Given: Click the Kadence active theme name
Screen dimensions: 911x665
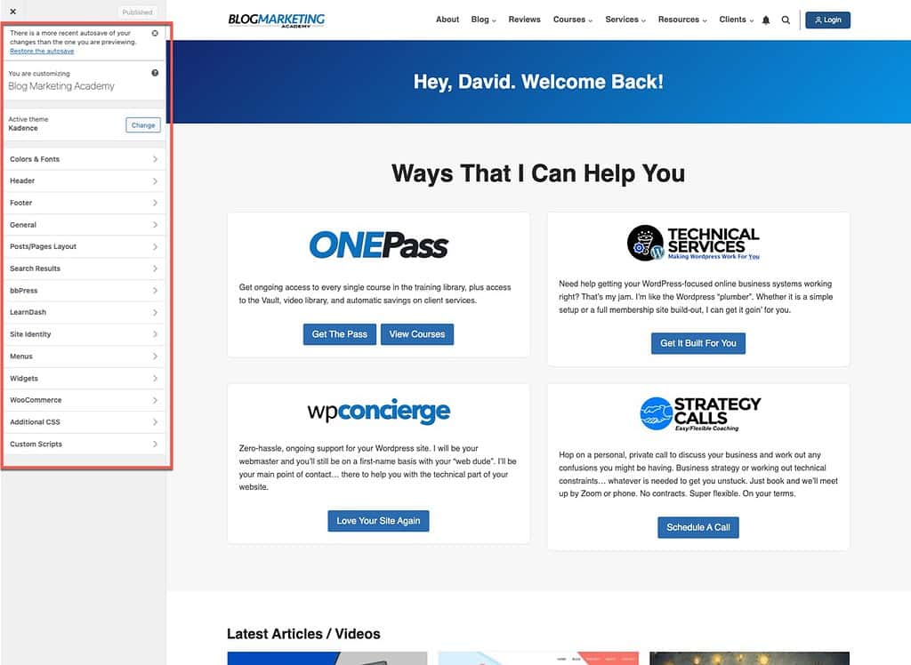Looking at the screenshot, I should 23,128.
